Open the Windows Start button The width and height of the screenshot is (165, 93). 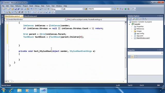3,90
